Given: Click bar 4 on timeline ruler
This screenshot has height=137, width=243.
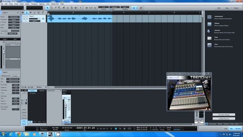Looking at the screenshot, I should tap(124, 13).
